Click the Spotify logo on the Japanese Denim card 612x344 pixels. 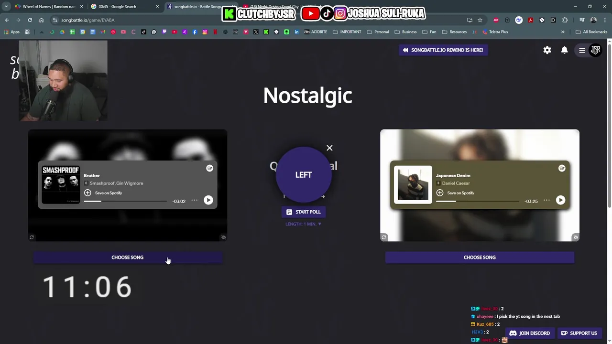click(562, 168)
